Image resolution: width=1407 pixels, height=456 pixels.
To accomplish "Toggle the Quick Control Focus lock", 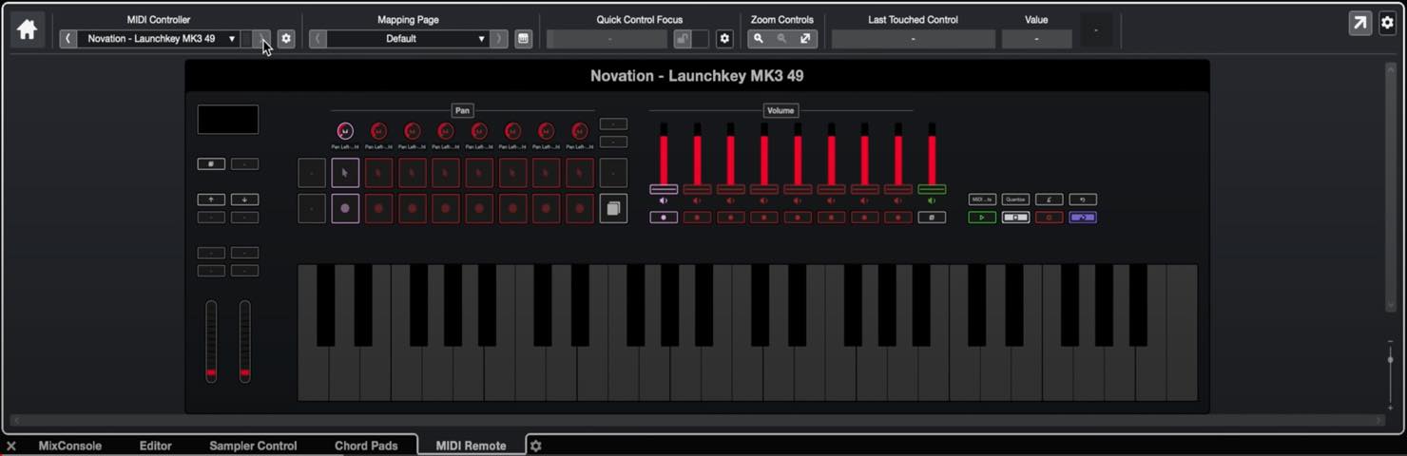I will point(683,39).
